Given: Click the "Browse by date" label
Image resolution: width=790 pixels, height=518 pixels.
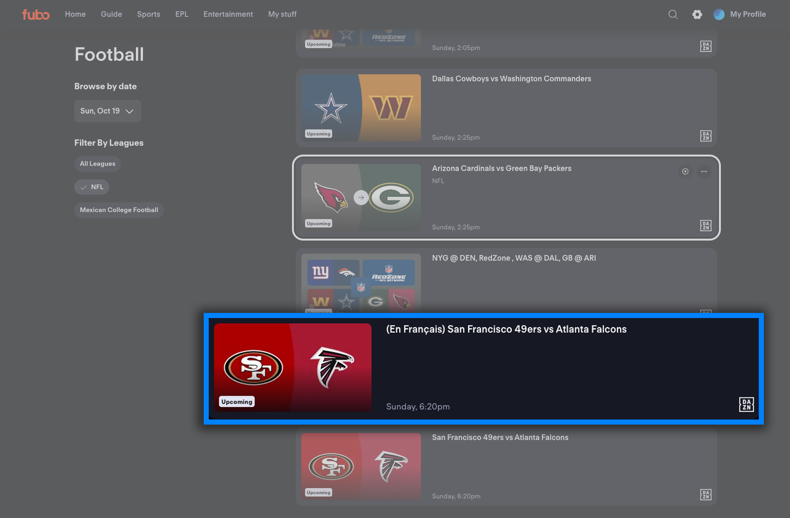Looking at the screenshot, I should pos(106,86).
